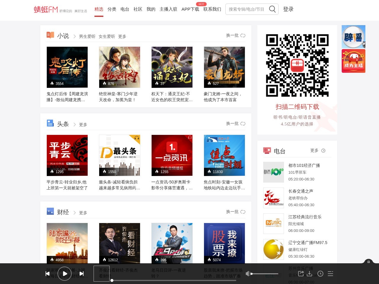Image resolution: width=379 pixels, height=284 pixels.
Task: Select the 精选 navigation tab
Action: pos(99,9)
